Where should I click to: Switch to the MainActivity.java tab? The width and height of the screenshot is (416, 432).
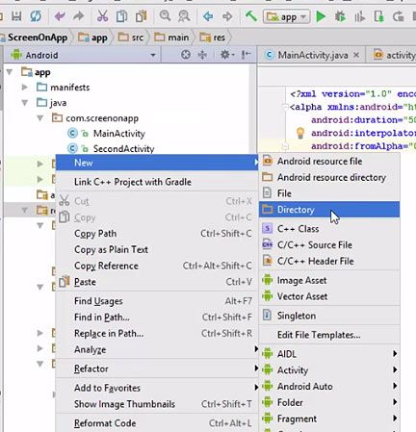[312, 55]
